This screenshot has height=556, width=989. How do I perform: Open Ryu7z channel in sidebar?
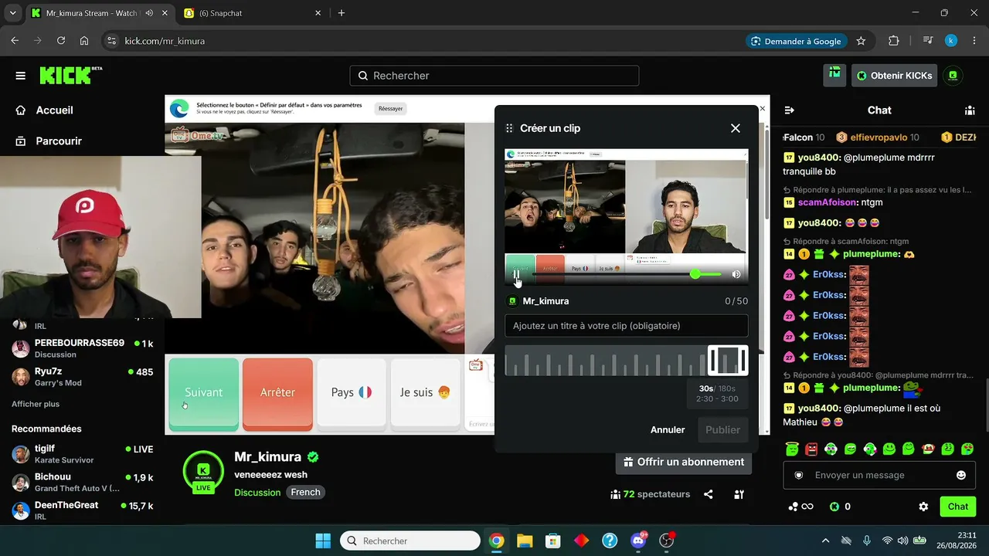pyautogui.click(x=83, y=377)
